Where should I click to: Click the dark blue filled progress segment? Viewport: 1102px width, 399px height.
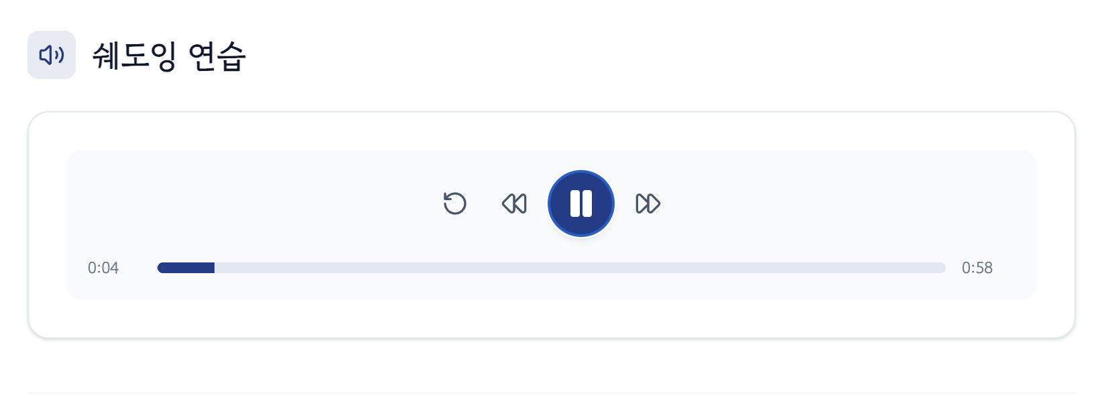coord(186,268)
